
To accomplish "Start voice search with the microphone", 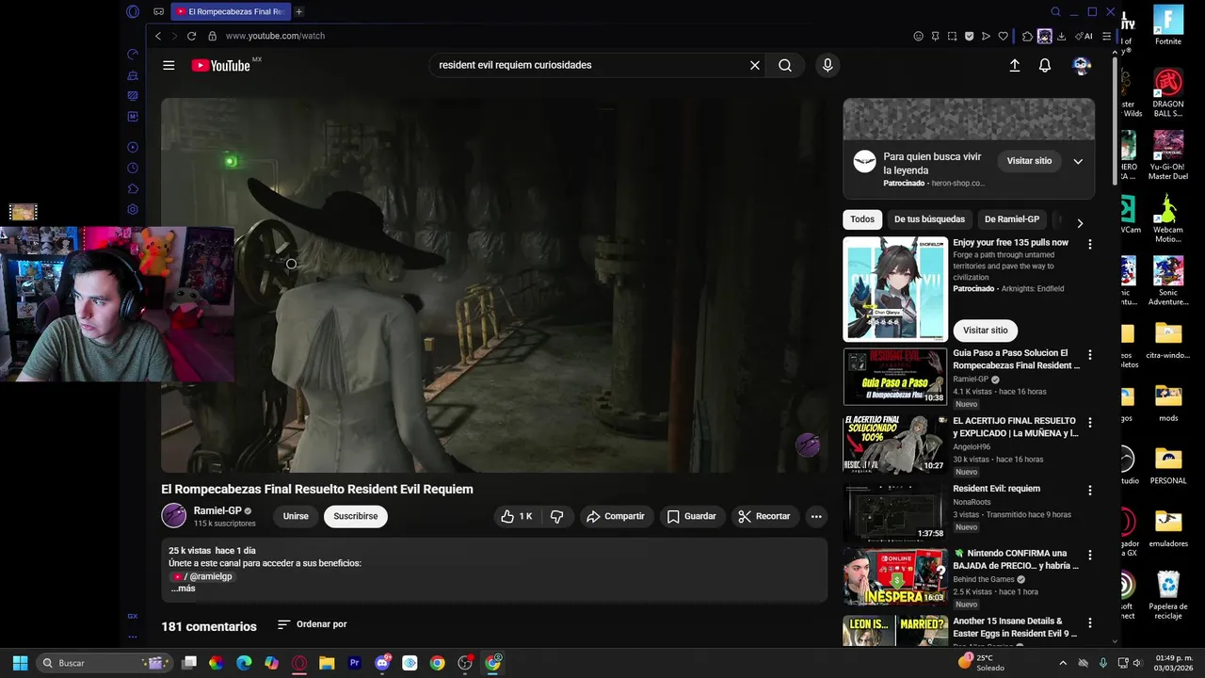I will [x=827, y=65].
